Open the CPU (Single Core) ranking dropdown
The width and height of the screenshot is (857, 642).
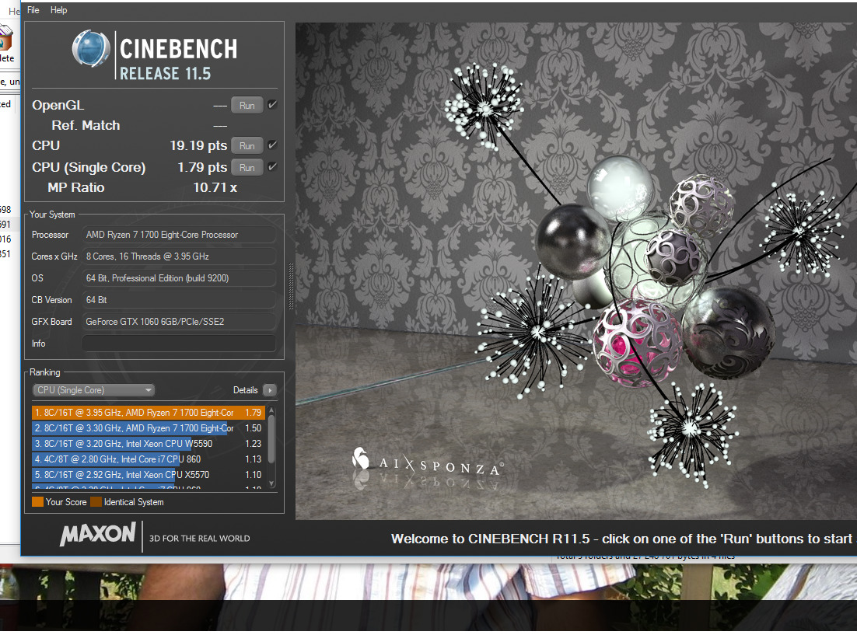(x=94, y=390)
